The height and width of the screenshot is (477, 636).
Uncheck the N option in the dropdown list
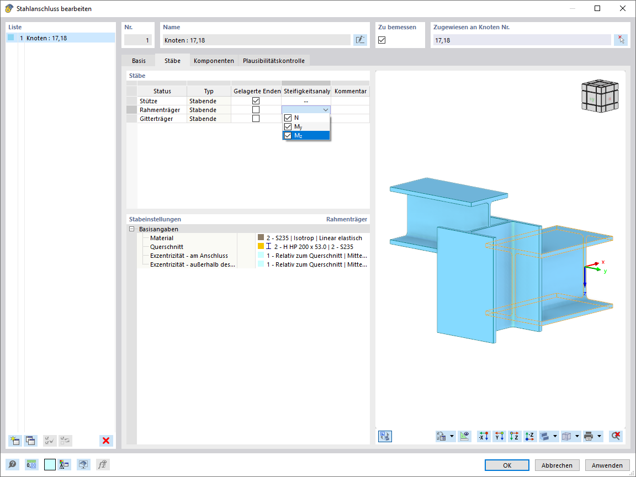click(288, 118)
